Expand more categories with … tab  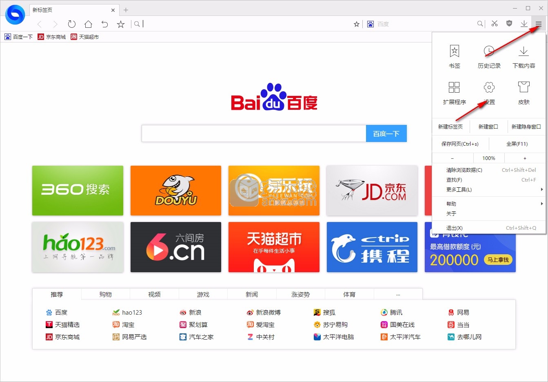[398, 294]
